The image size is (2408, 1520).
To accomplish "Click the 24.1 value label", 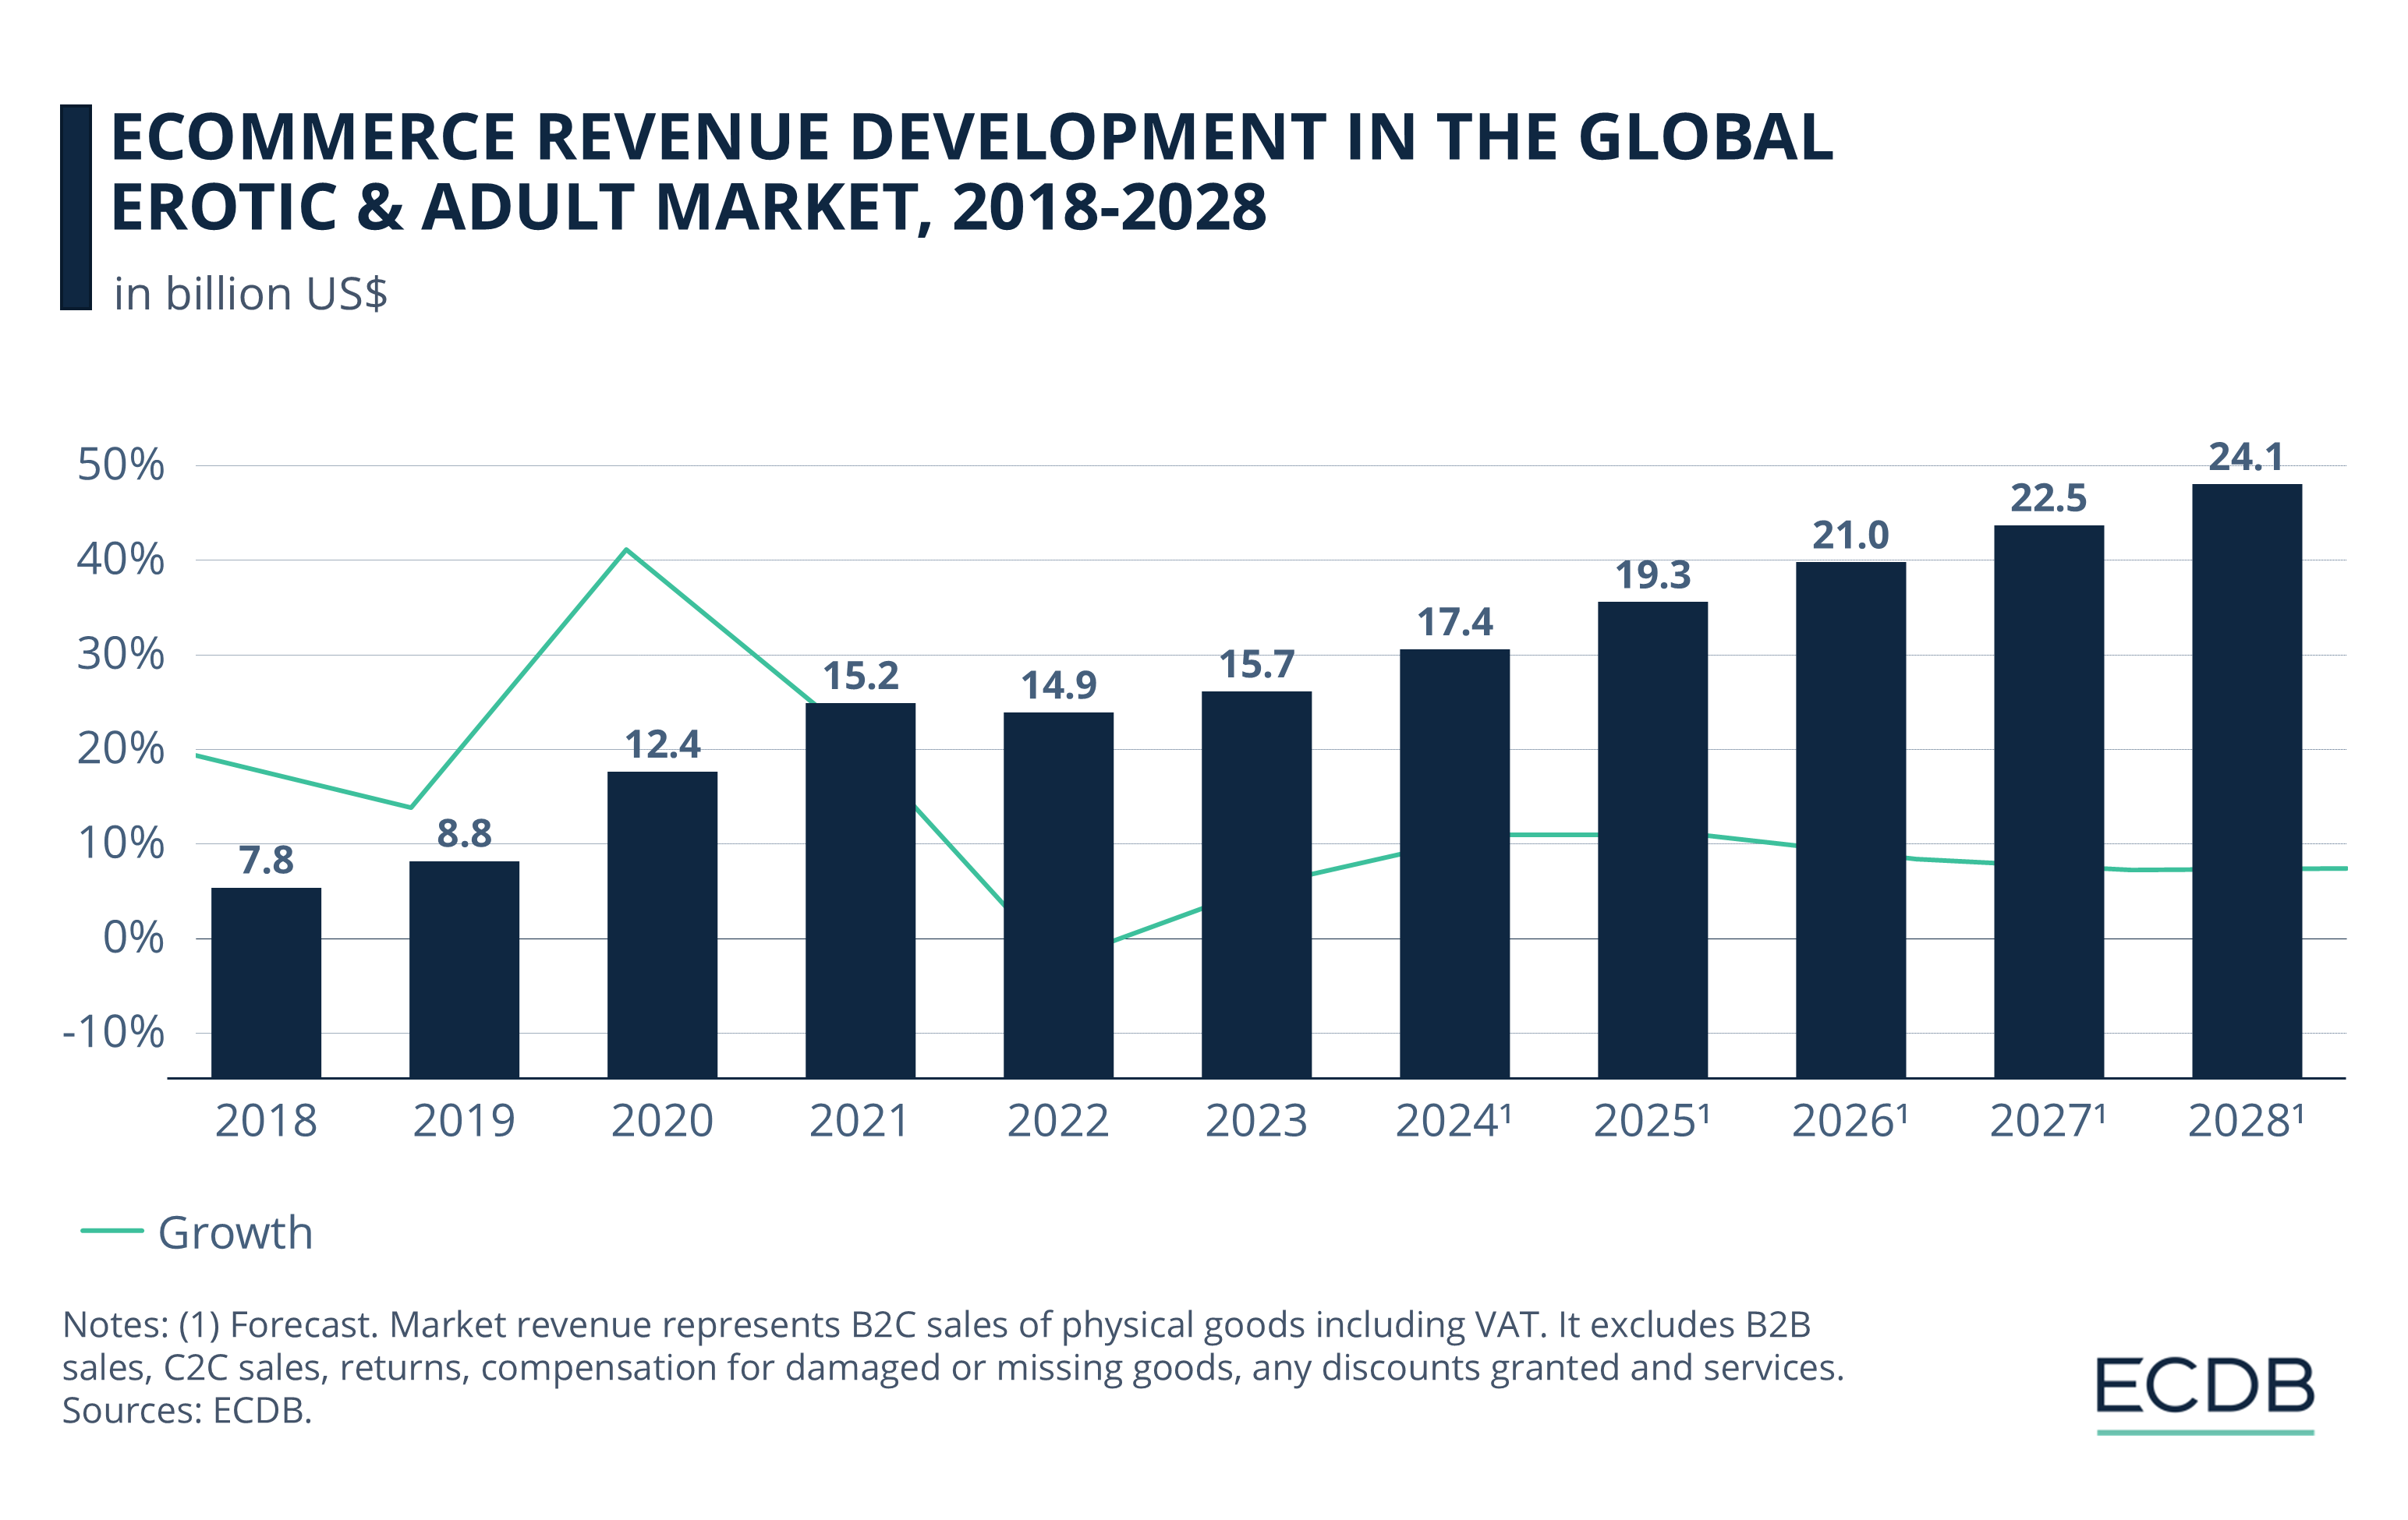I will click(x=2246, y=458).
